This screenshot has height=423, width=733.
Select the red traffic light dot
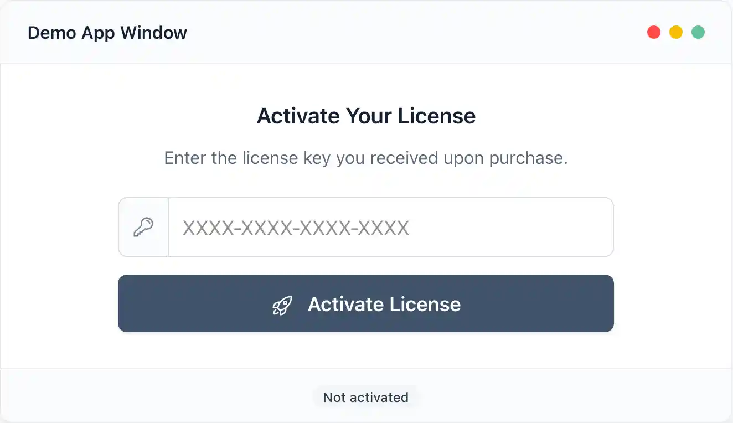click(x=654, y=32)
